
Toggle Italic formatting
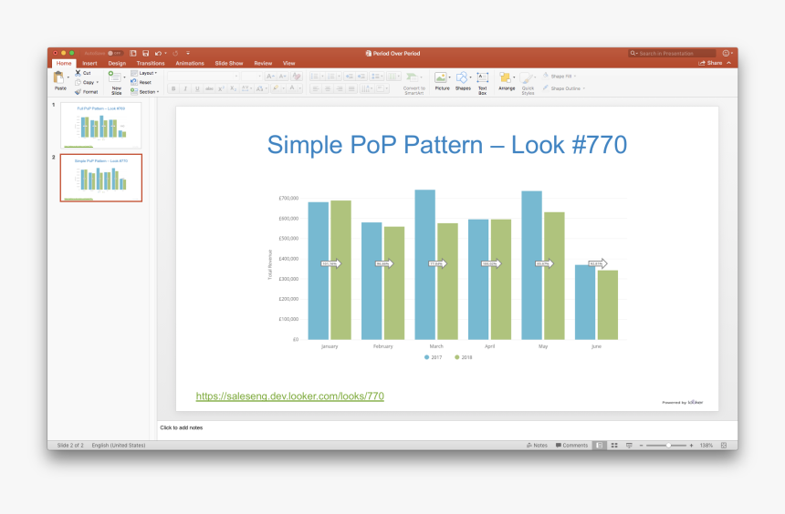[185, 88]
